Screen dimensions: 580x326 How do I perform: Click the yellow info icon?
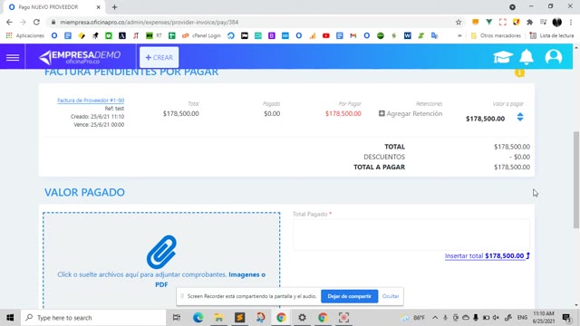click(x=519, y=72)
